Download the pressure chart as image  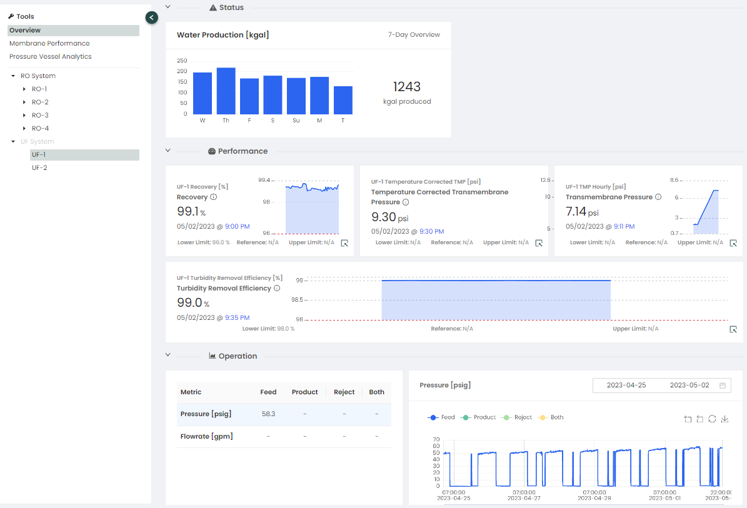(x=724, y=419)
